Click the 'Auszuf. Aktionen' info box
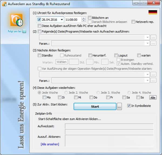The image size is (162, 155). coord(109,140)
